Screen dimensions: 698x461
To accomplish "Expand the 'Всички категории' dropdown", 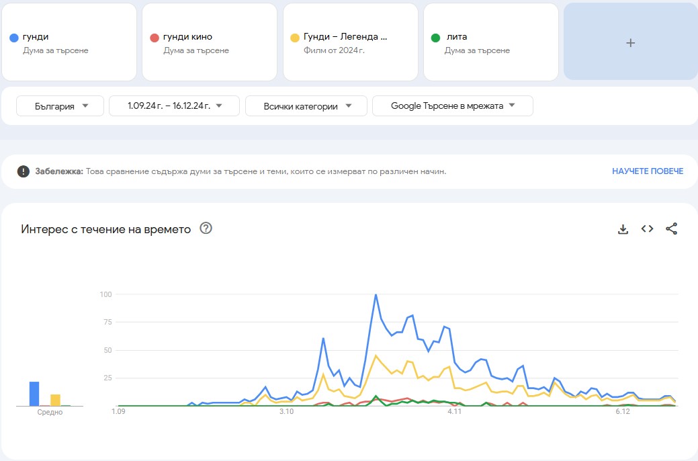I will (306, 106).
